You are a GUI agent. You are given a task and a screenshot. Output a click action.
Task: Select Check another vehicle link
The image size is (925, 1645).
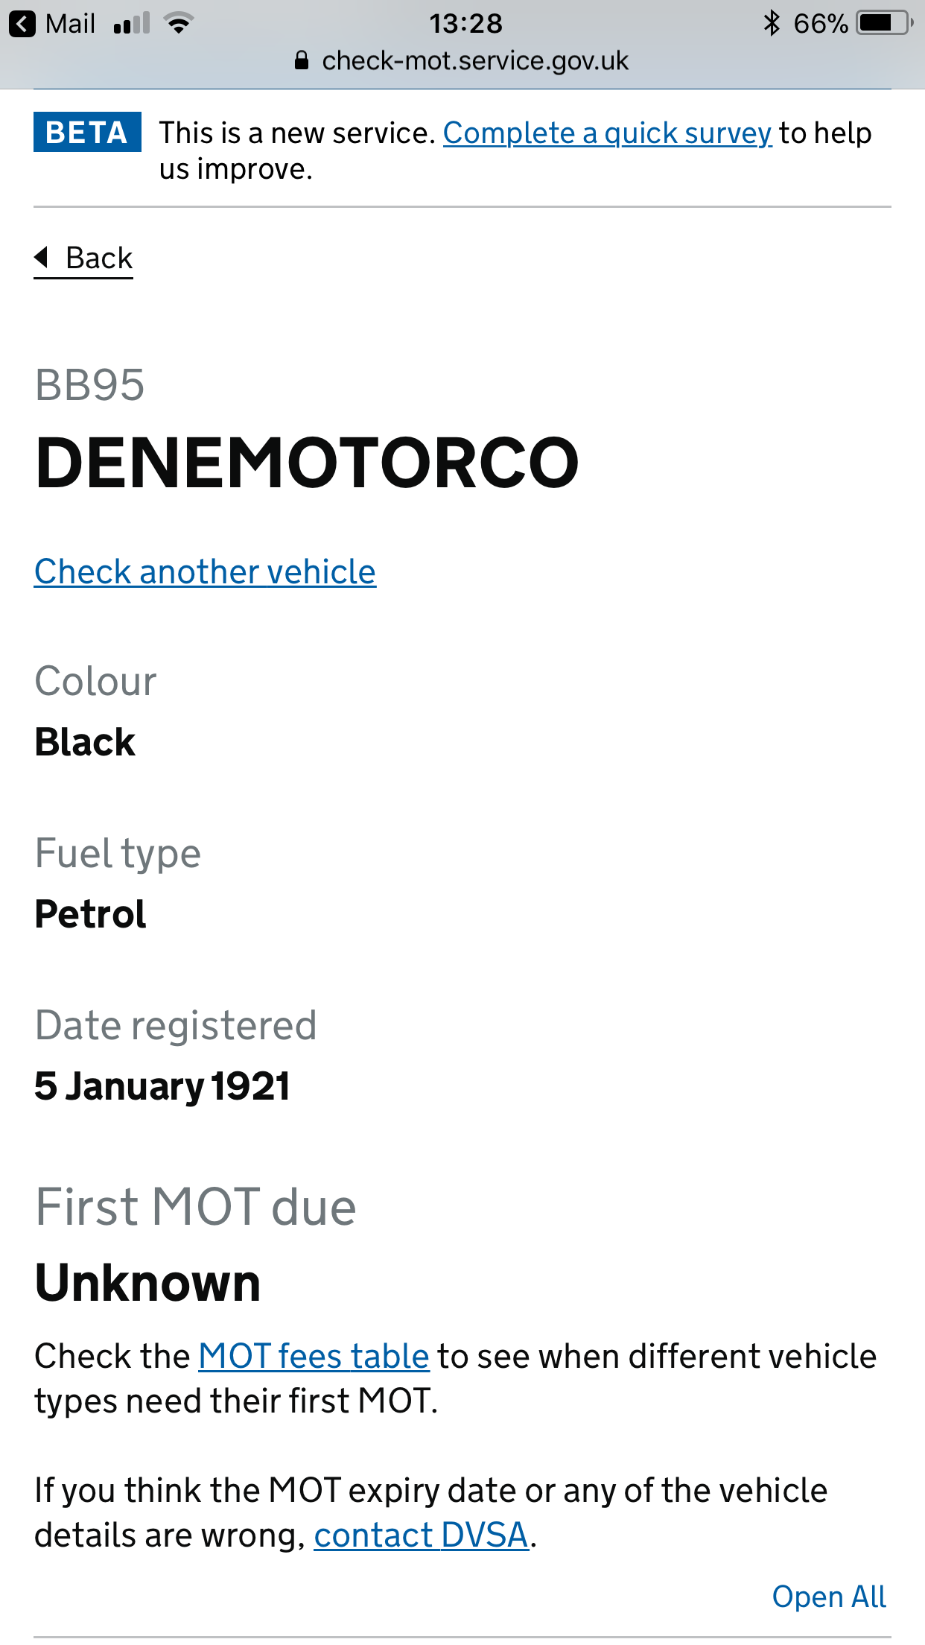click(205, 572)
